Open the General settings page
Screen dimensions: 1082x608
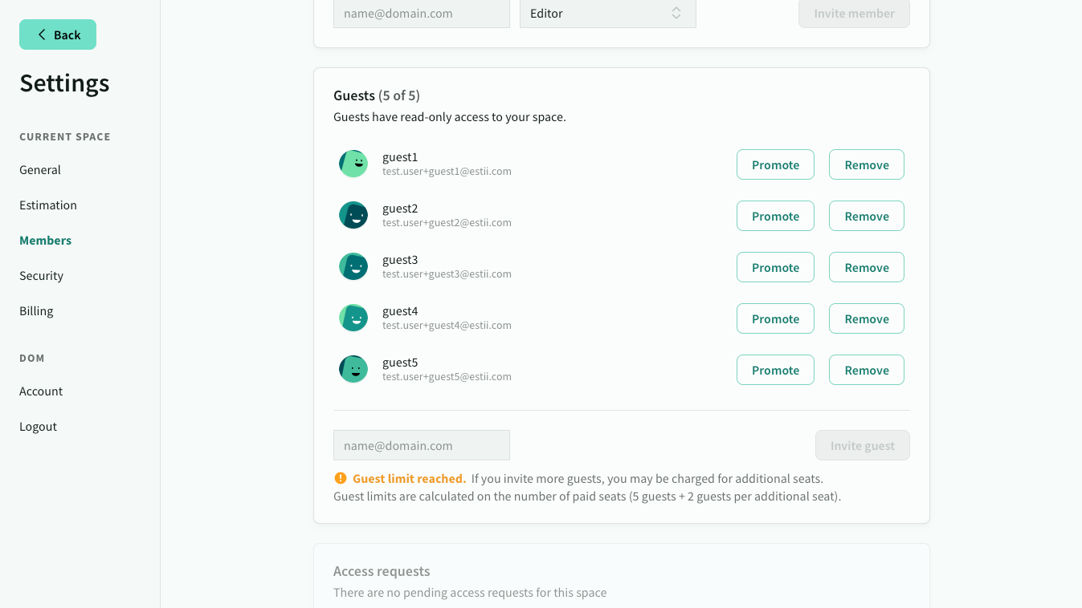pyautogui.click(x=40, y=170)
